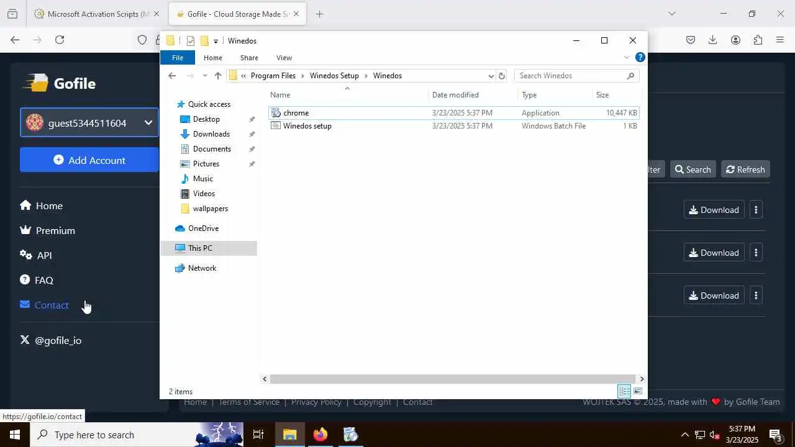
Task: Reload the Firefox page
Action: click(x=60, y=40)
